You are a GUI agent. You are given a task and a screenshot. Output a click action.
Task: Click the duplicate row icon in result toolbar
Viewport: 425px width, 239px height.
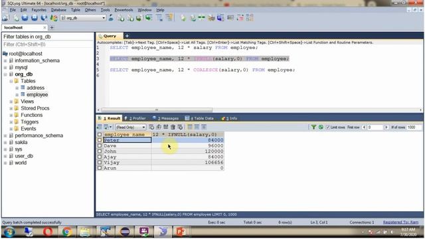click(159, 127)
